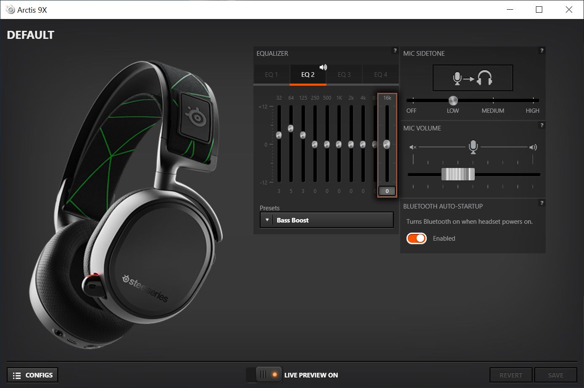This screenshot has width=584, height=388.
Task: Click the Revert button
Action: click(511, 375)
